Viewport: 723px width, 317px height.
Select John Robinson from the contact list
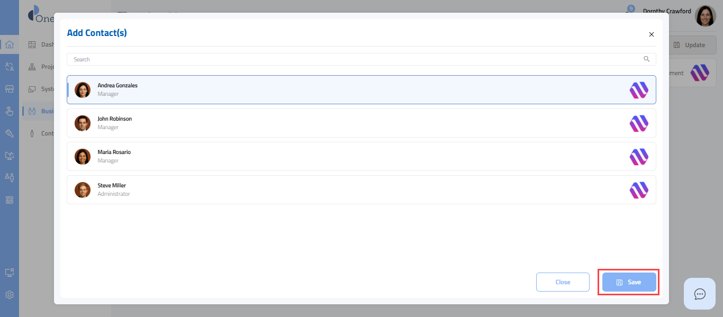(361, 123)
